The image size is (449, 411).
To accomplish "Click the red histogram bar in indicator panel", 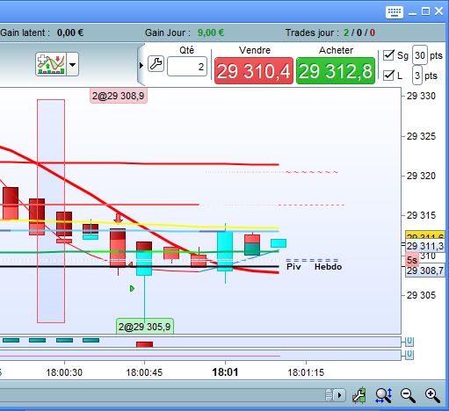I will coord(145,344).
